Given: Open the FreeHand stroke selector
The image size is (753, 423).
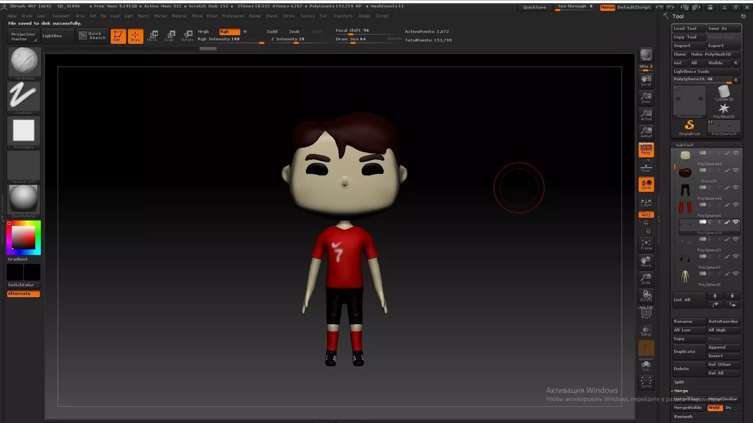Looking at the screenshot, I should click(24, 97).
